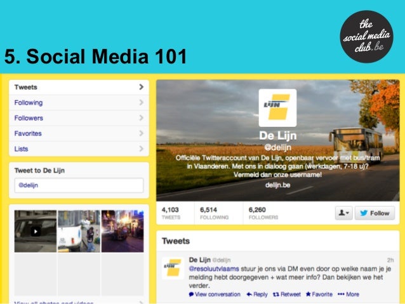Click the chevron beside Tweets

[x=141, y=87]
